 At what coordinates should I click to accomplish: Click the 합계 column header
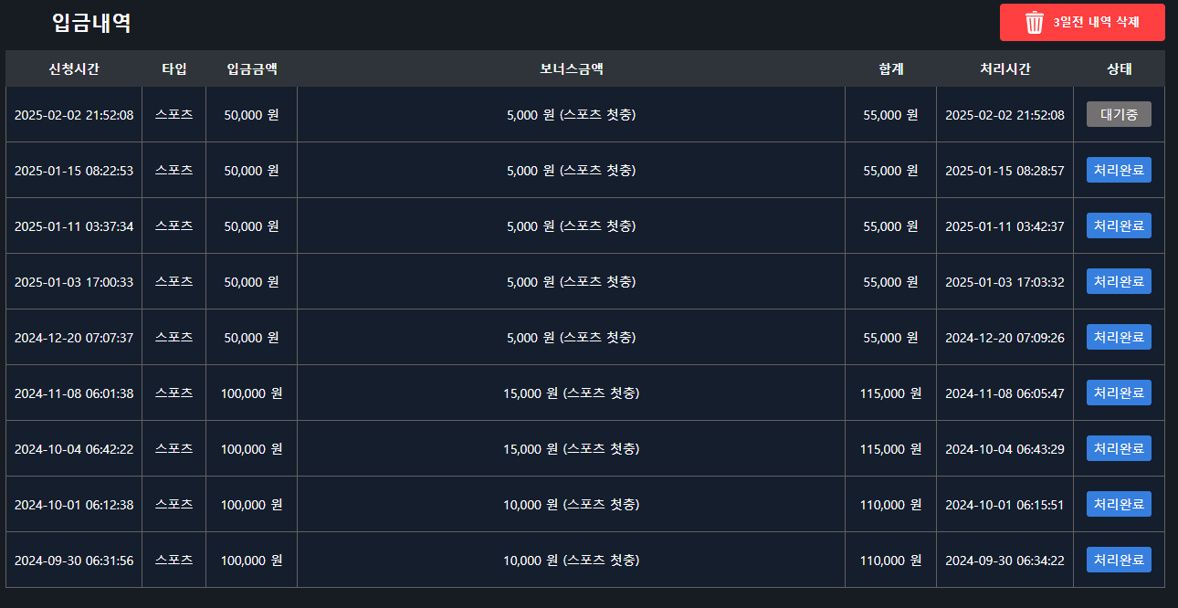(890, 69)
